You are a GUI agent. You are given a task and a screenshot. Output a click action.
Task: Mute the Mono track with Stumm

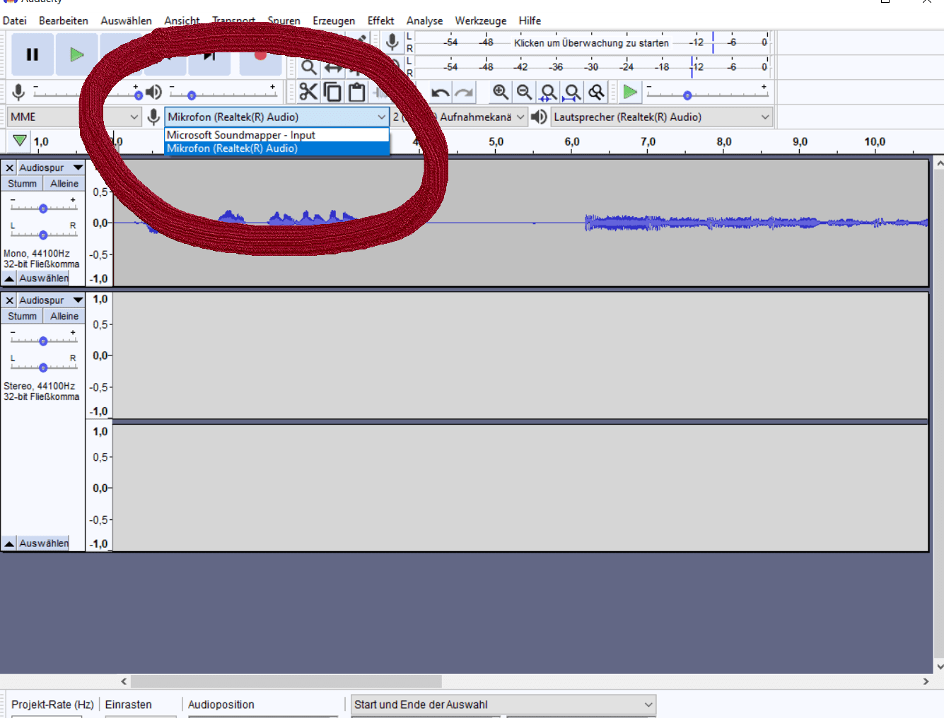[22, 184]
